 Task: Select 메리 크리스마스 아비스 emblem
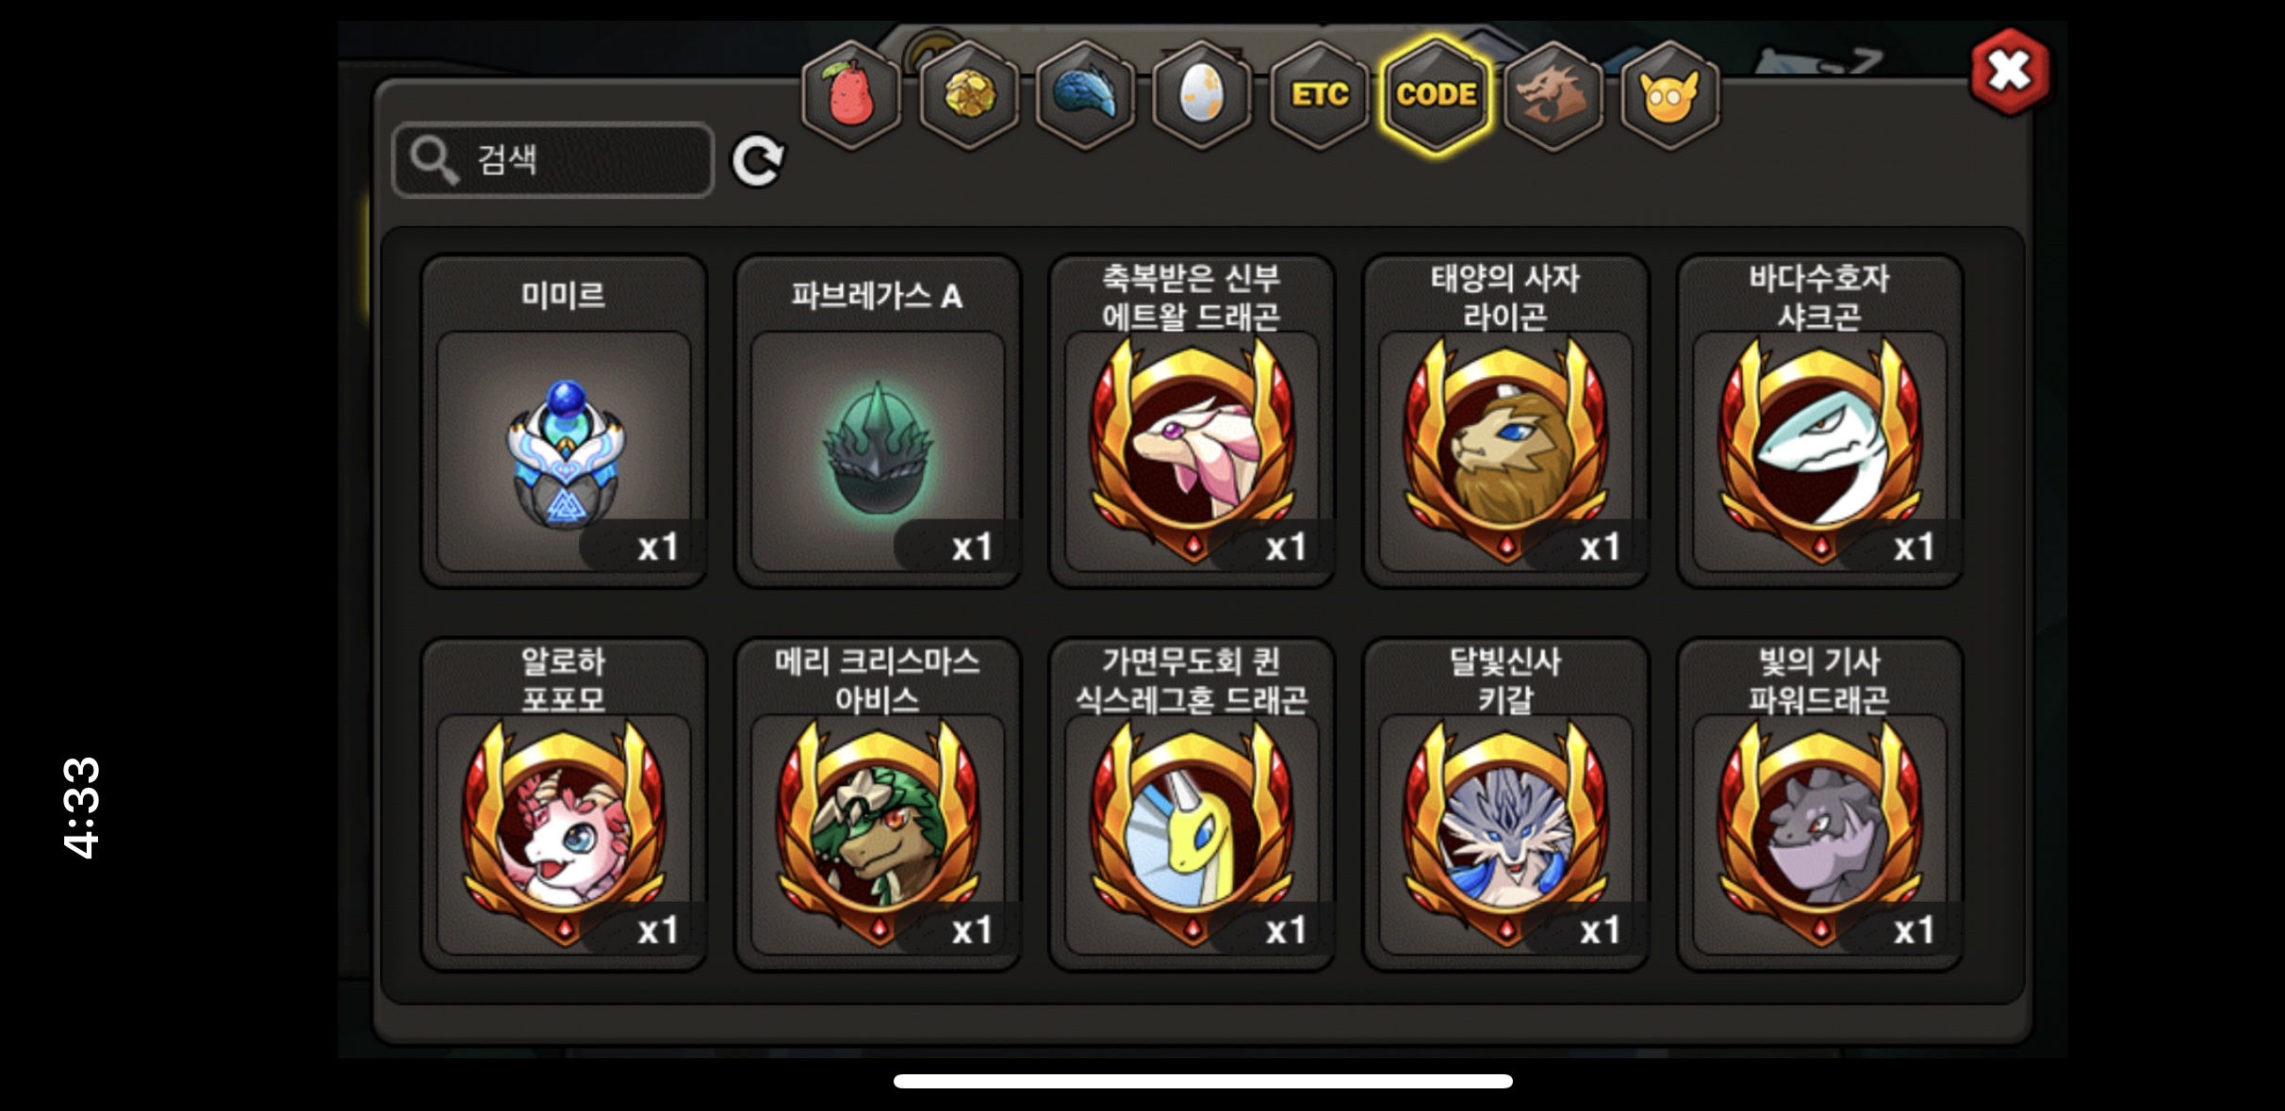(x=878, y=805)
